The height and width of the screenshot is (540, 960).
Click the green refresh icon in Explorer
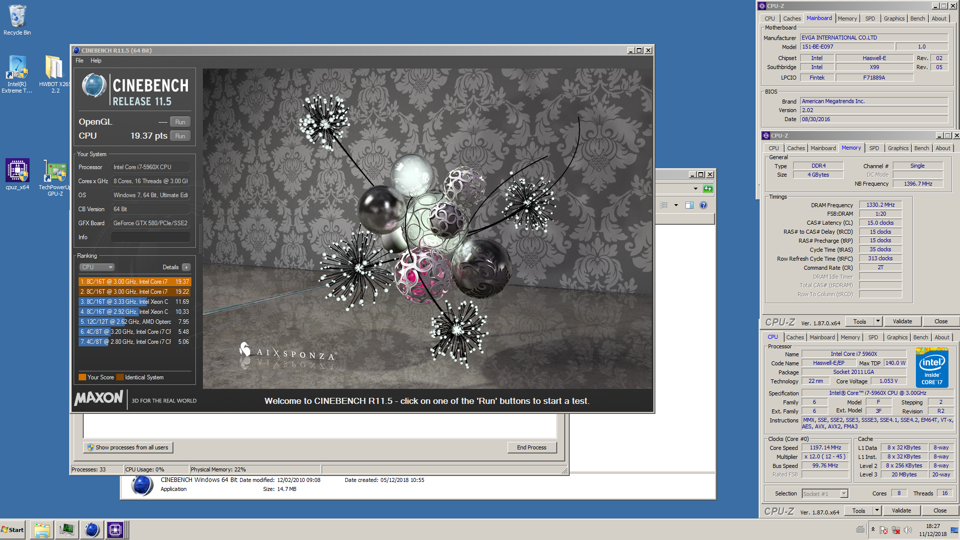click(x=708, y=189)
